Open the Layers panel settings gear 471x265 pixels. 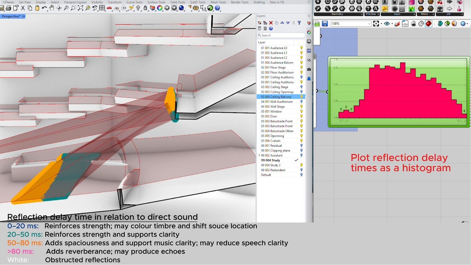(x=309, y=16)
